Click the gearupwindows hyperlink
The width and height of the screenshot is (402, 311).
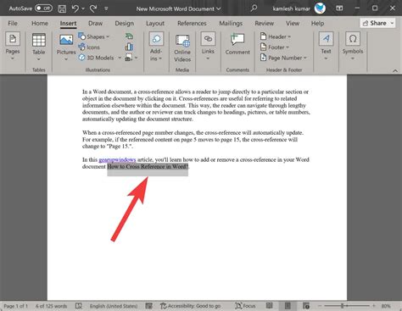click(117, 159)
